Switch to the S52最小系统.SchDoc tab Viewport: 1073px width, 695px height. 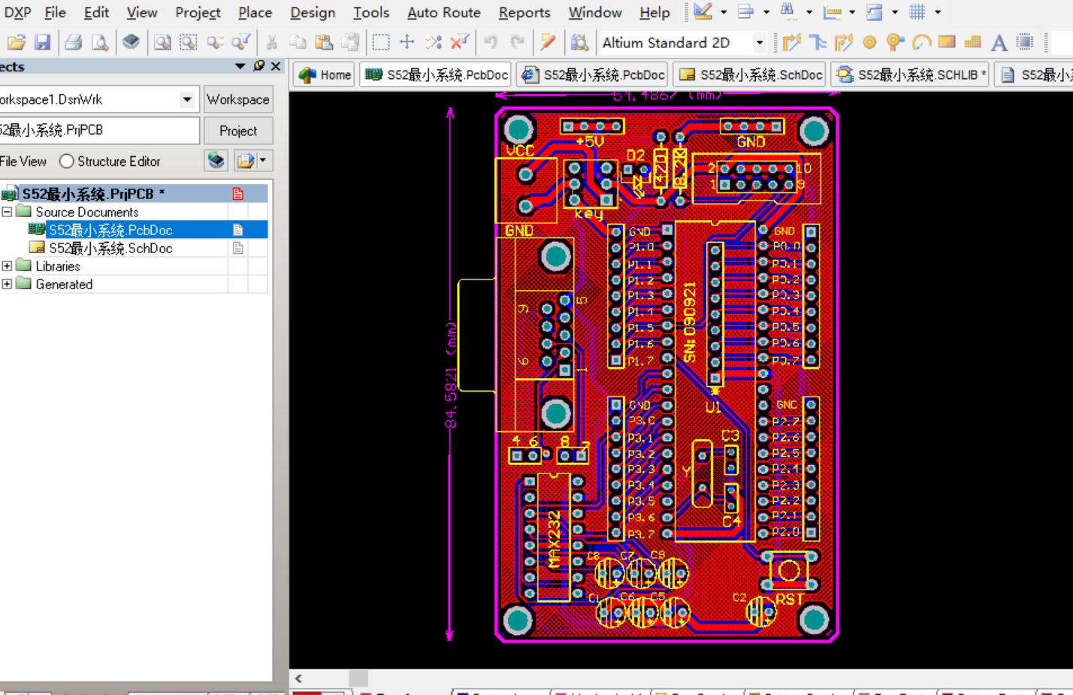pos(752,74)
